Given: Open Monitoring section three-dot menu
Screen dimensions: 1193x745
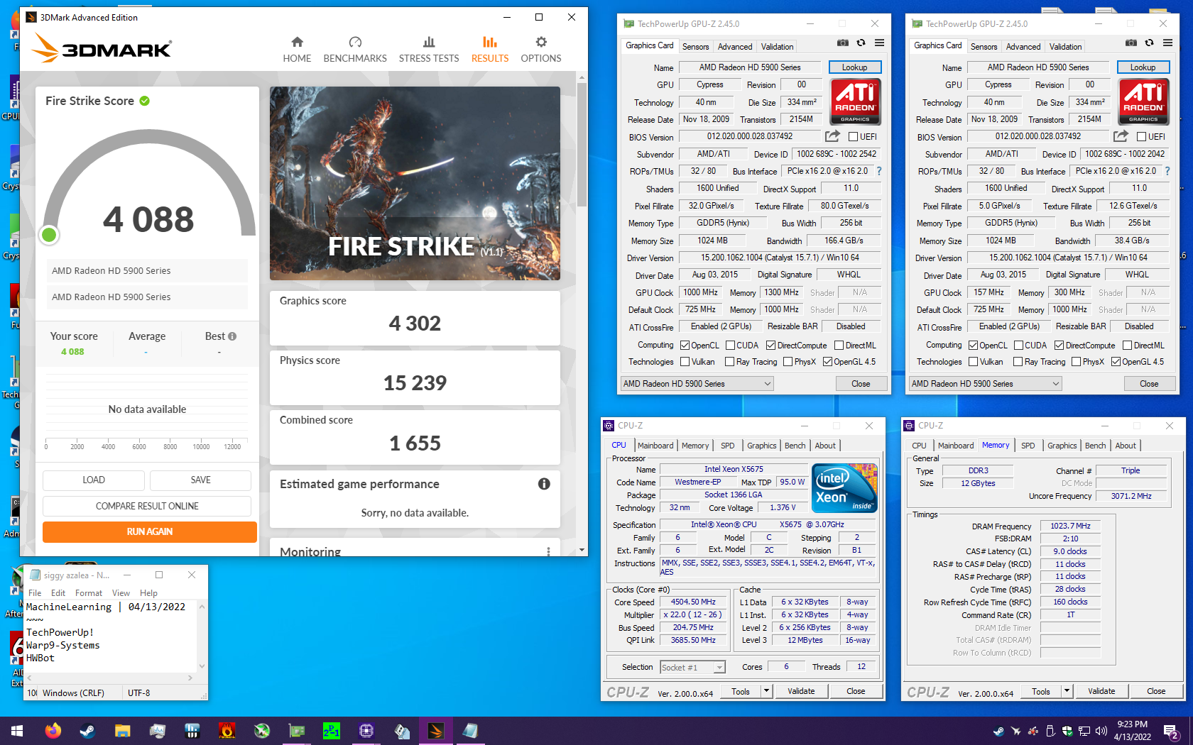Looking at the screenshot, I should coord(548,551).
